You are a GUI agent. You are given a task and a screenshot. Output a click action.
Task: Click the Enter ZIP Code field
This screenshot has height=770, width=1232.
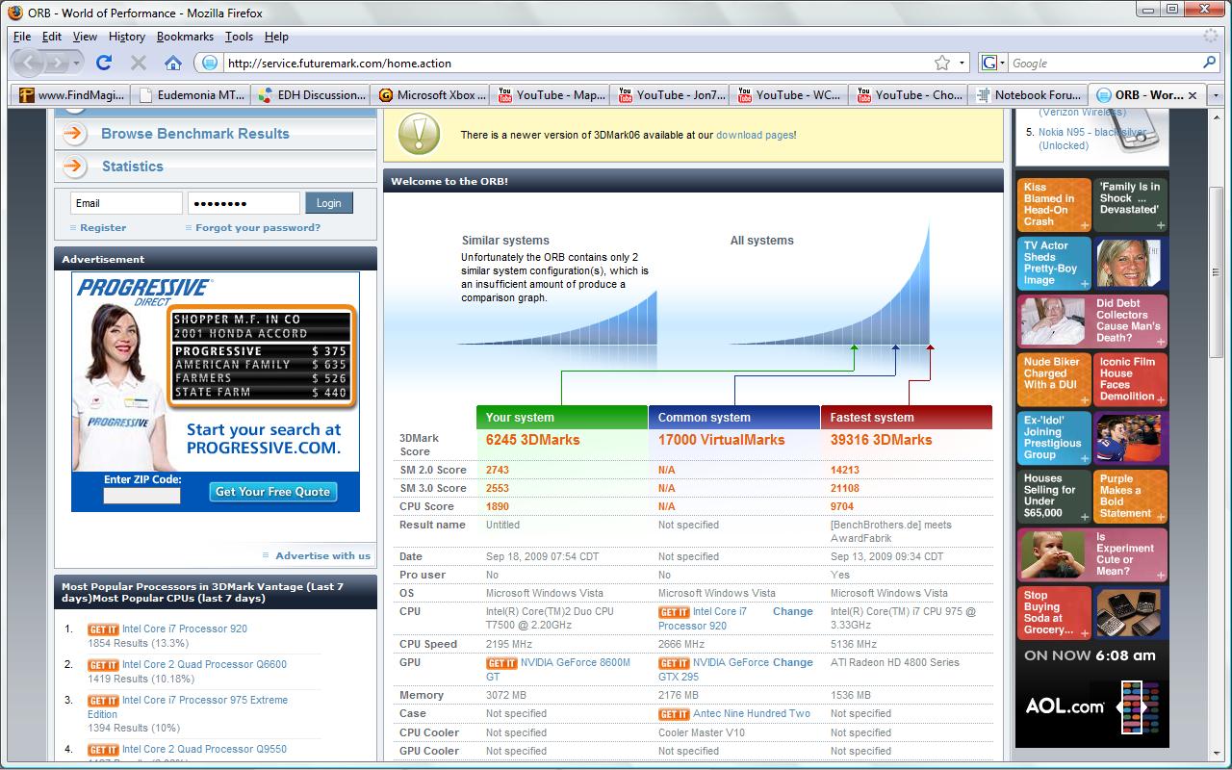(x=141, y=496)
